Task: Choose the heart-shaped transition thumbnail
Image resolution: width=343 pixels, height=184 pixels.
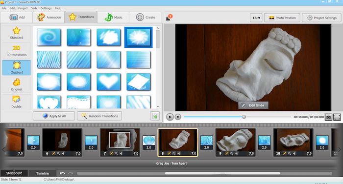Action: (x=109, y=82)
